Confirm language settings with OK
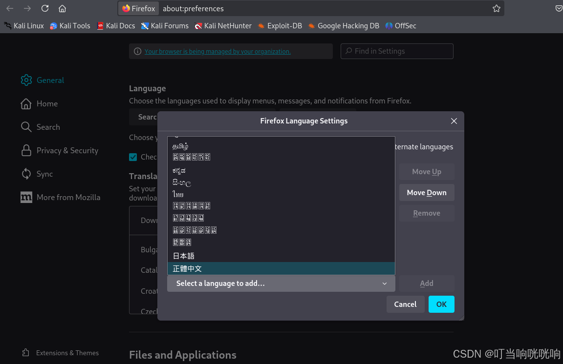563x364 pixels. (441, 304)
